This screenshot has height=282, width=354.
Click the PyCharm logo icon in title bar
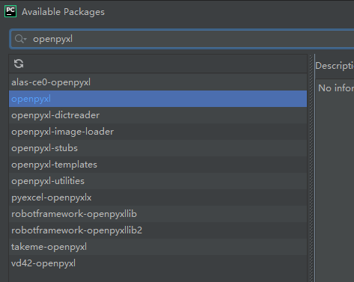pos(10,11)
